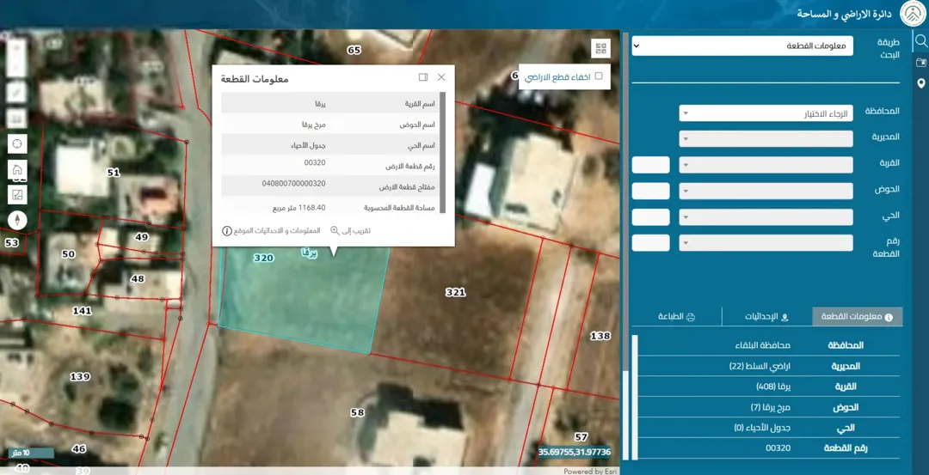Click parcel 65 on the map
The image size is (929, 475).
(x=354, y=51)
